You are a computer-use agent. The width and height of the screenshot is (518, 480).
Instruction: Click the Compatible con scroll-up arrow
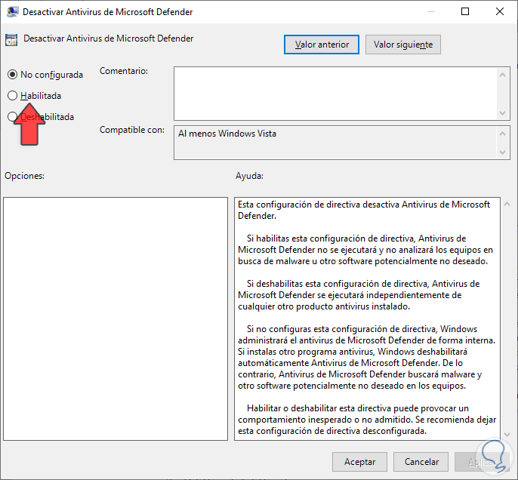502,134
